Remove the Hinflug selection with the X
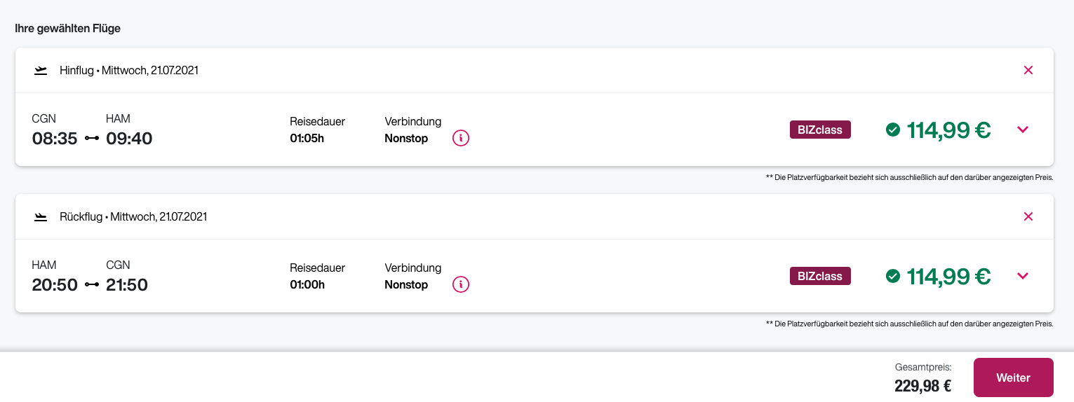The width and height of the screenshot is (1074, 402). 1028,70
